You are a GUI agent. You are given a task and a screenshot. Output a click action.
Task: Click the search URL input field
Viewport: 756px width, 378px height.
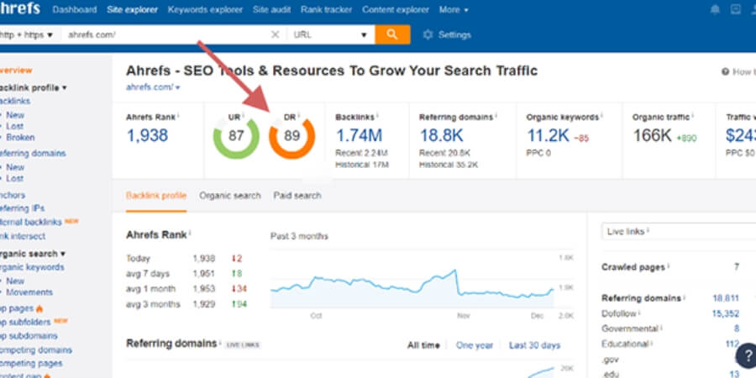tap(166, 34)
